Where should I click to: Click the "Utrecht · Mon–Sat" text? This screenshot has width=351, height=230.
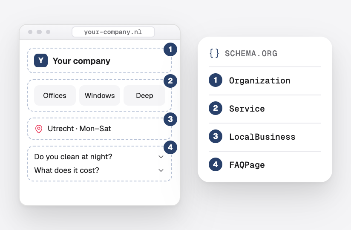(x=79, y=129)
